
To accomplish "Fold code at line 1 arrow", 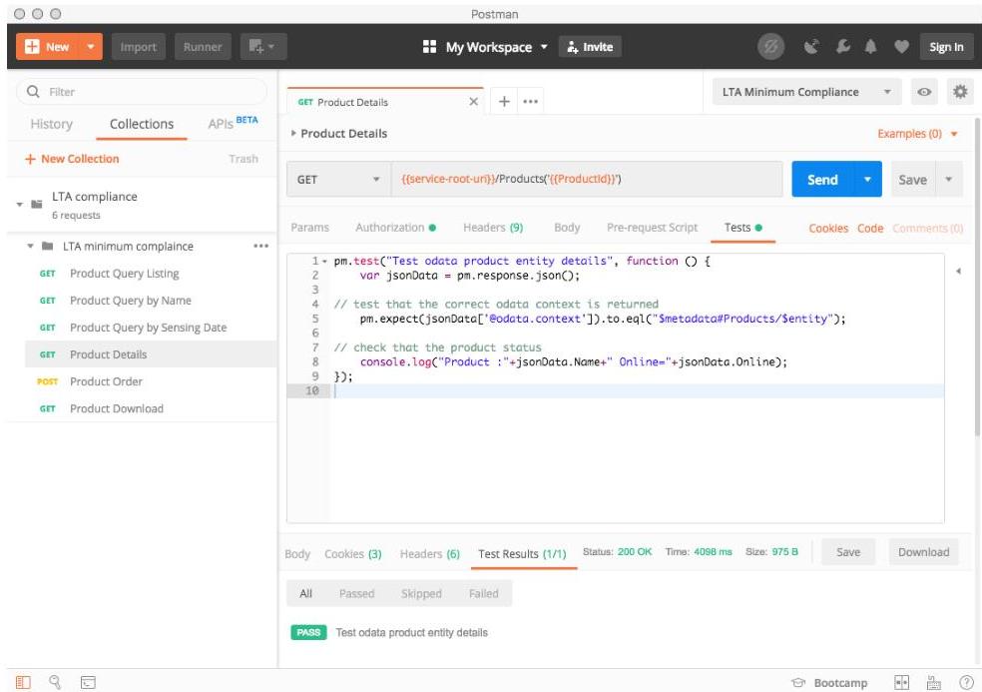I will [324, 262].
